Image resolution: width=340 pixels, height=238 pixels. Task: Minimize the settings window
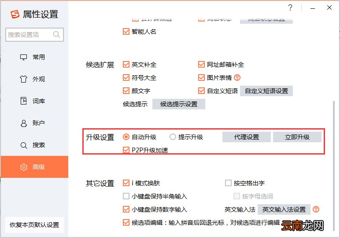pos(312,8)
